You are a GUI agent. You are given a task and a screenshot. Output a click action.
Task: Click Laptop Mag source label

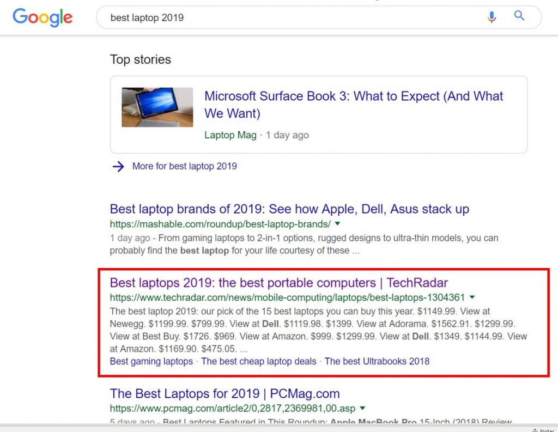pyautogui.click(x=231, y=135)
